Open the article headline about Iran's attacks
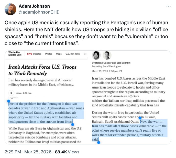This screenshot has width=176, height=158. [x=42, y=70]
